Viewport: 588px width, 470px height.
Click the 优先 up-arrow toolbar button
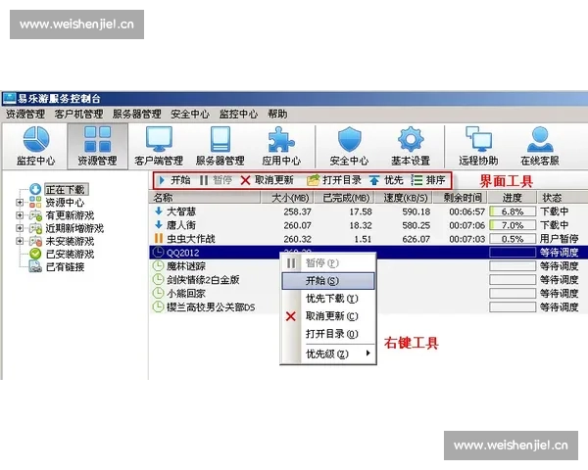[386, 180]
